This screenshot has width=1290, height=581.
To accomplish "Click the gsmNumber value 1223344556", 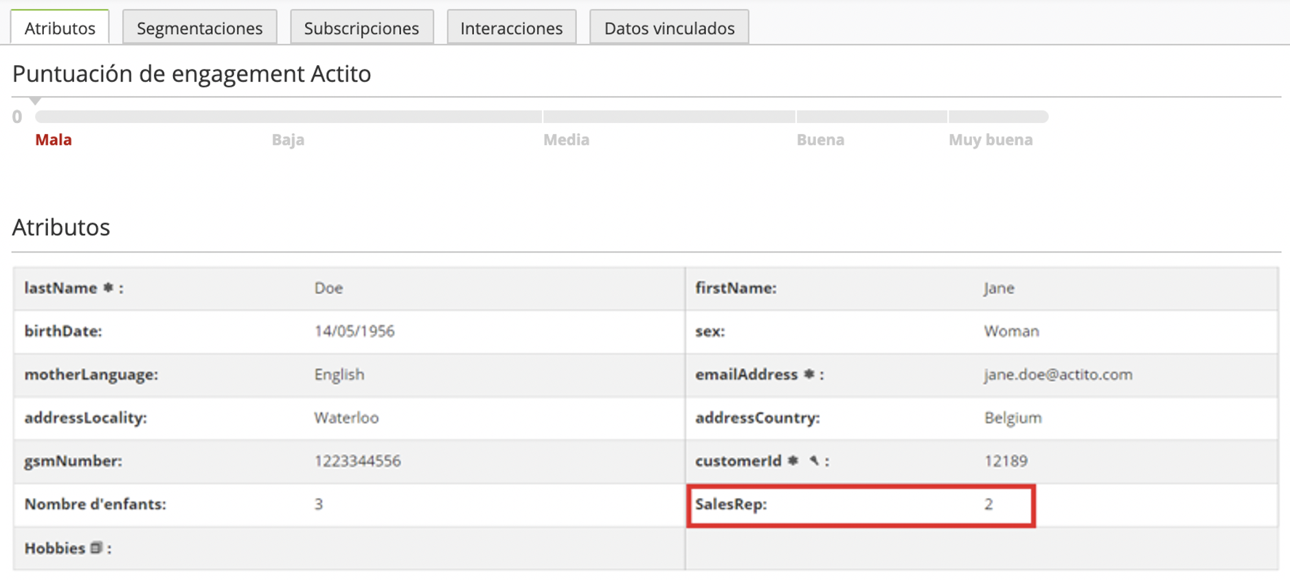I will tap(357, 461).
